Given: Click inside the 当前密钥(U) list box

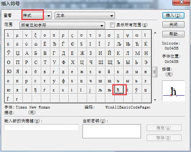Looking at the screenshot, I should point(112,131).
